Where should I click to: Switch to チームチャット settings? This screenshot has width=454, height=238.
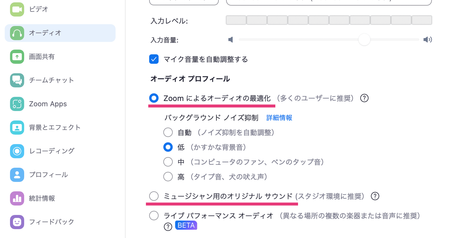tap(51, 80)
